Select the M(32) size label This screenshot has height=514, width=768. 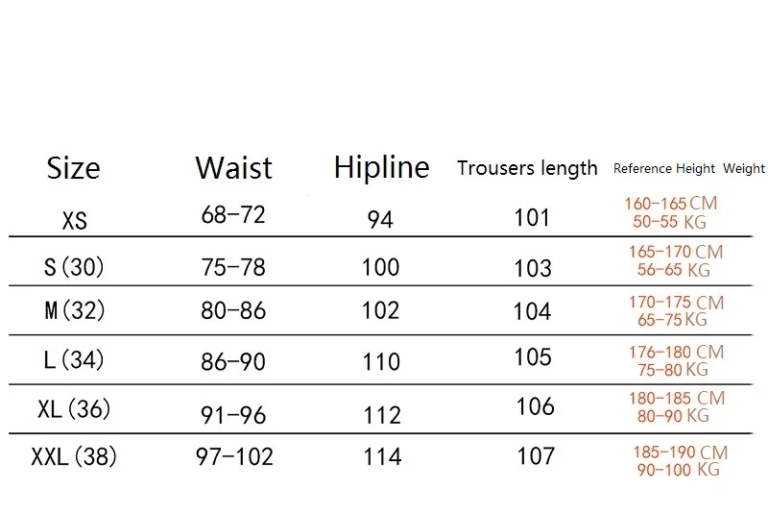point(74,311)
